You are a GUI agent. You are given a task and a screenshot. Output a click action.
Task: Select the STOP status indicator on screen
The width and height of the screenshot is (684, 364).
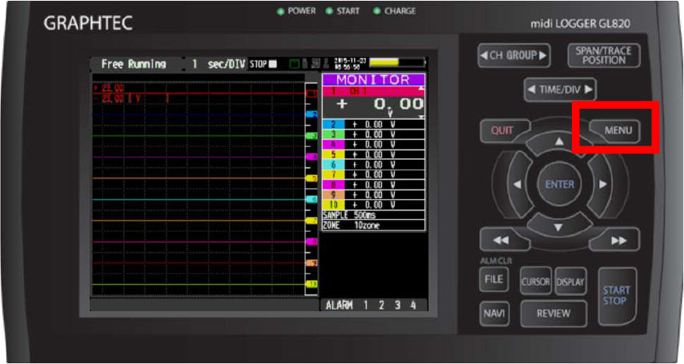point(263,64)
